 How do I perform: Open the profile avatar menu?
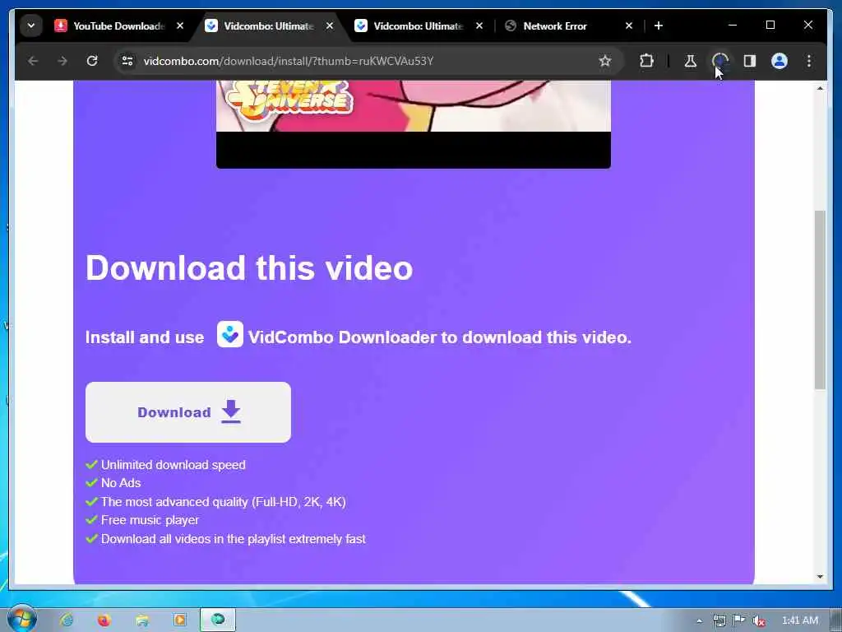[x=780, y=61]
